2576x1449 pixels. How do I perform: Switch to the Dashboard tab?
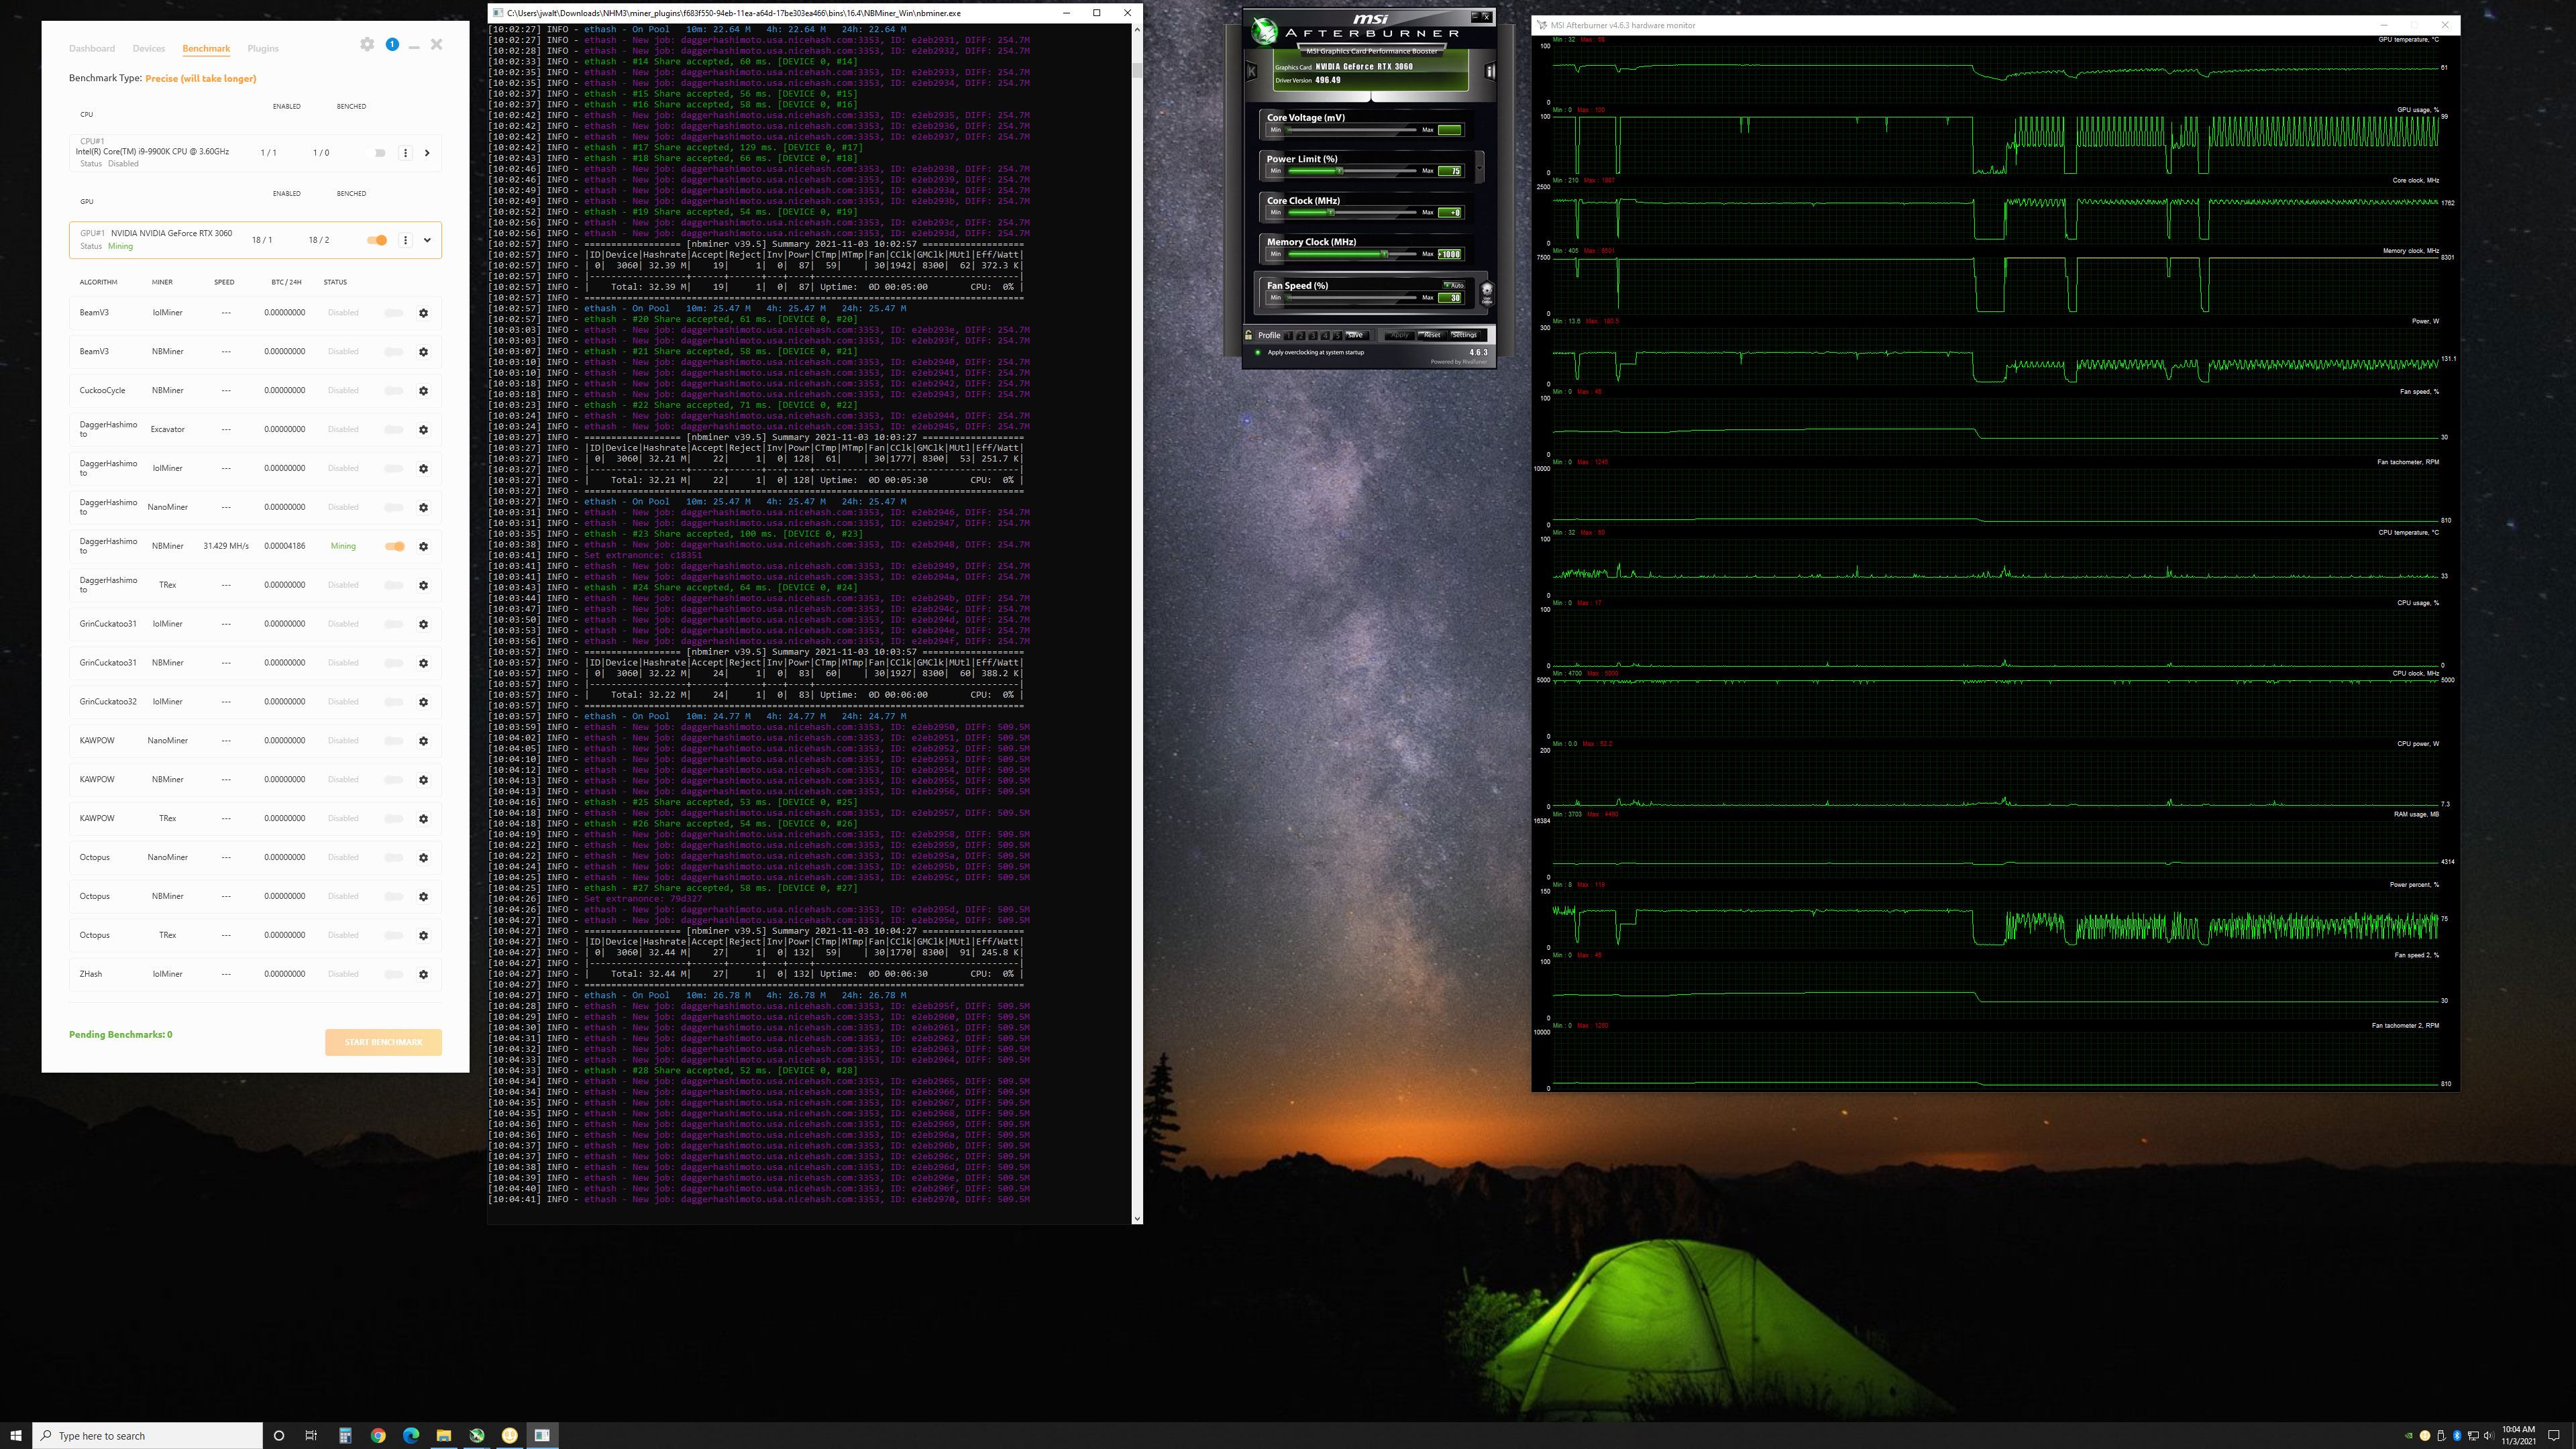point(92,48)
